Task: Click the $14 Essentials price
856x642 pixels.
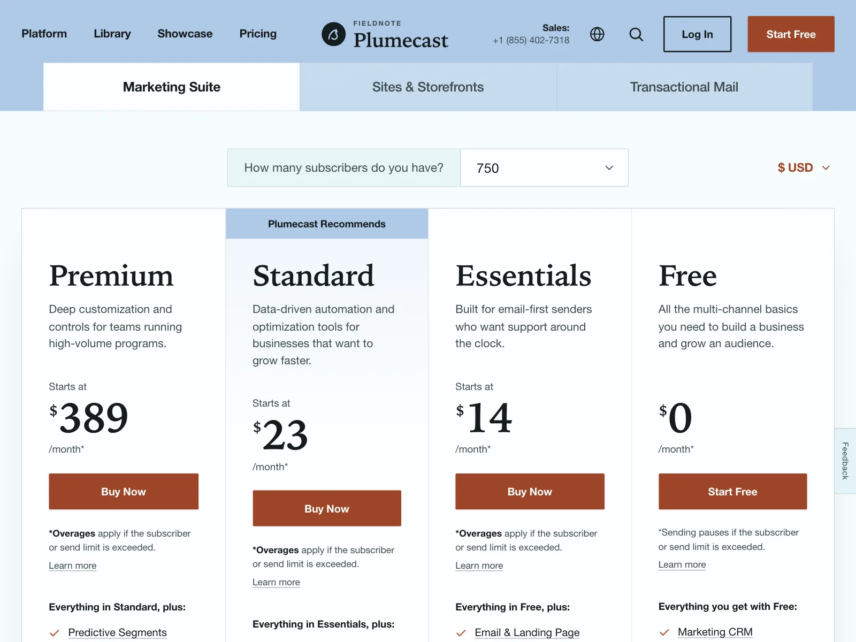Action: tap(484, 417)
